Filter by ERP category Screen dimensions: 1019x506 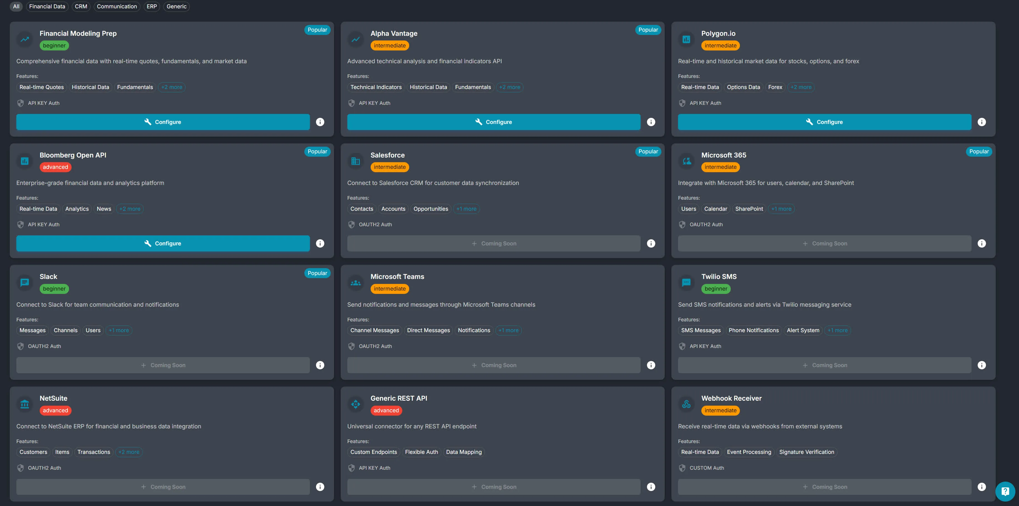coord(152,6)
